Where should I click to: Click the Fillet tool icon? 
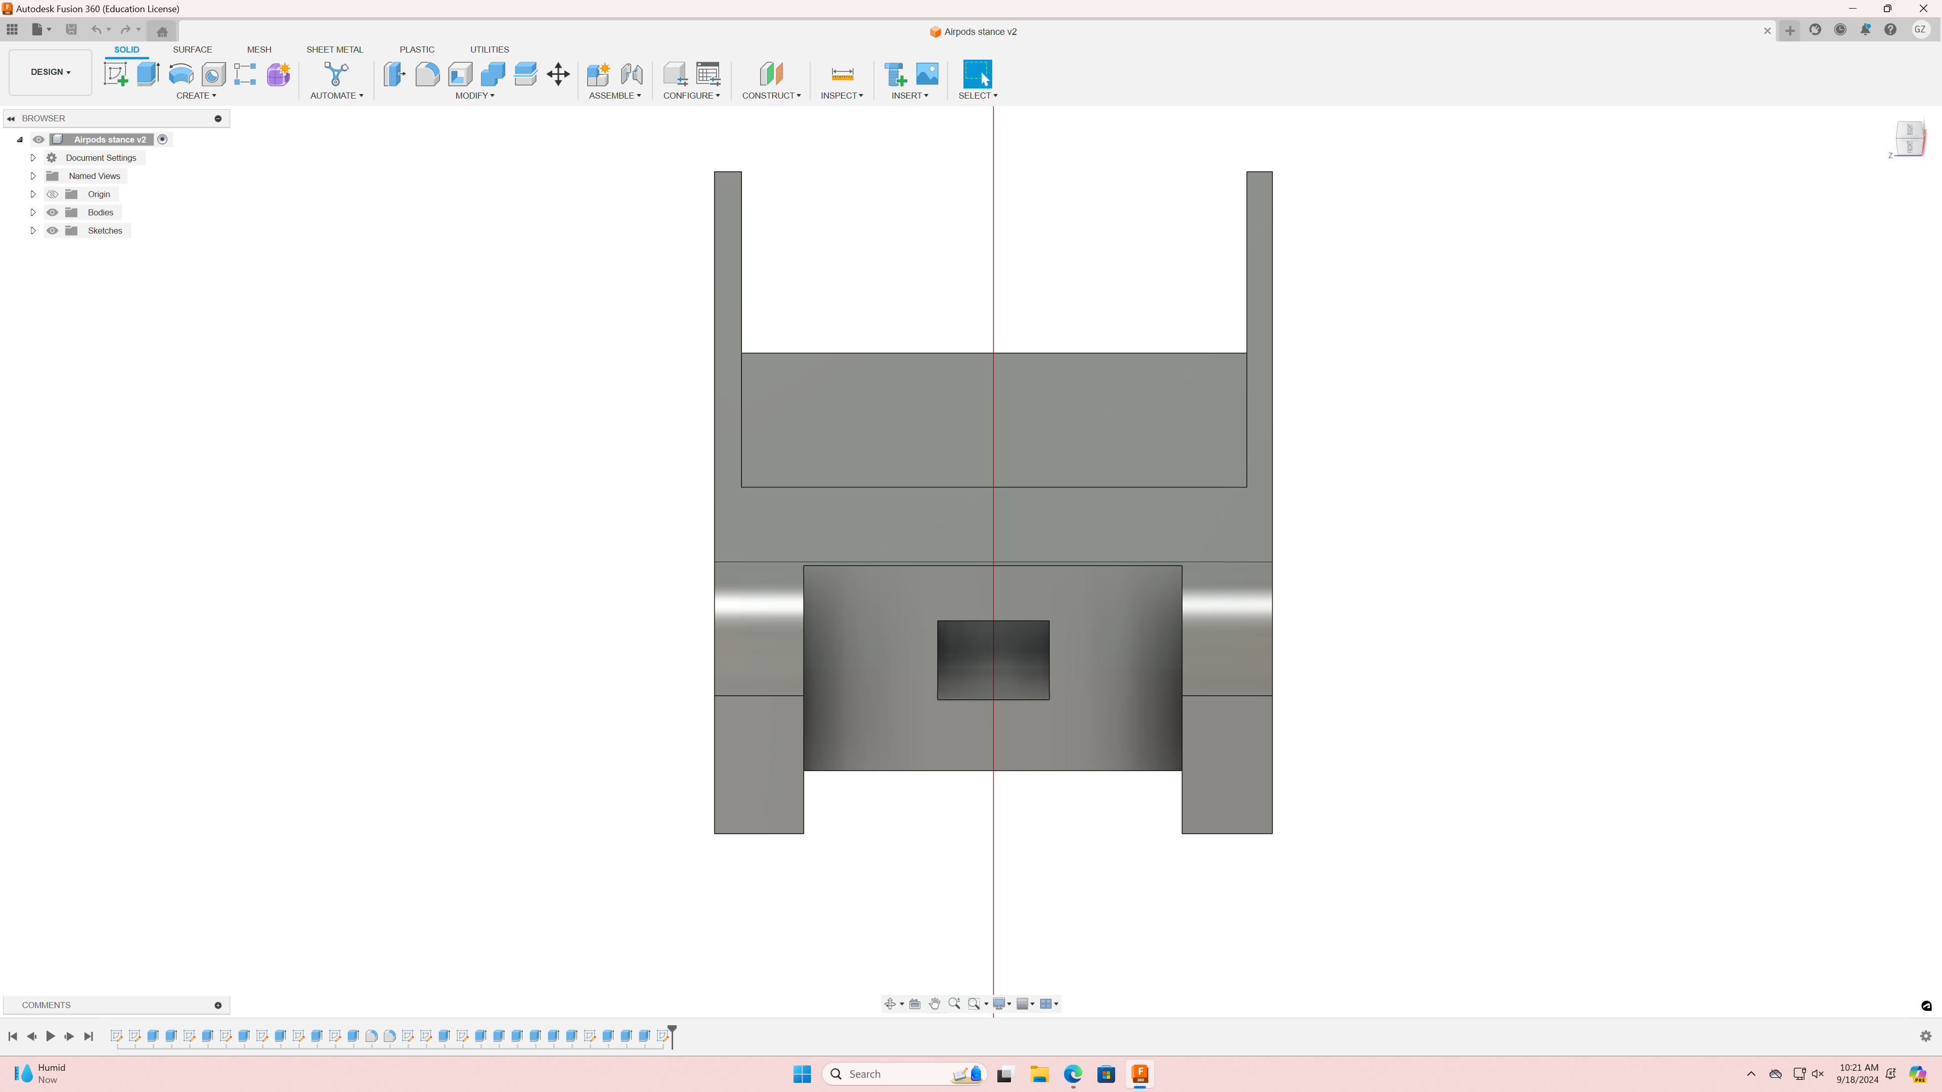pyautogui.click(x=427, y=74)
